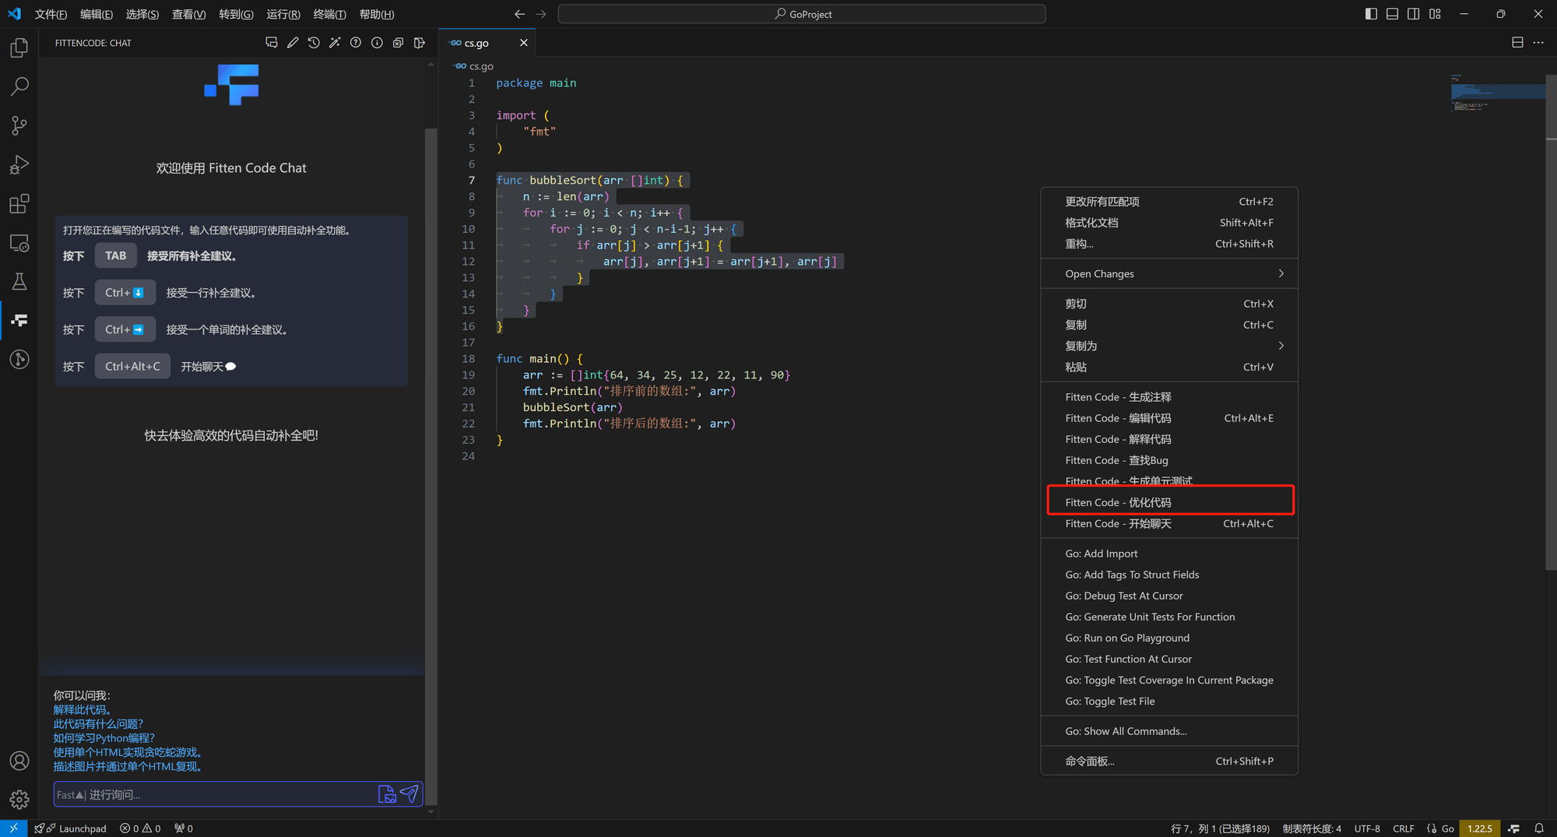Image resolution: width=1557 pixels, height=837 pixels.
Task: Open the Source Control view
Action: (x=19, y=125)
